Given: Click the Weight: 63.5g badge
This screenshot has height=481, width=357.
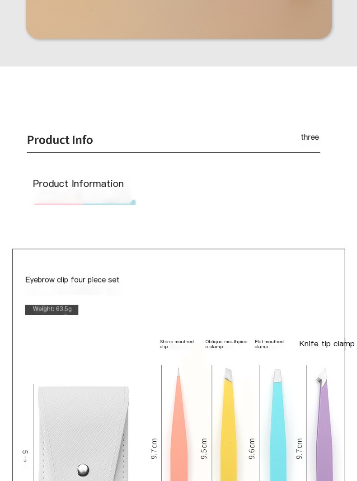Looking at the screenshot, I should (52, 309).
